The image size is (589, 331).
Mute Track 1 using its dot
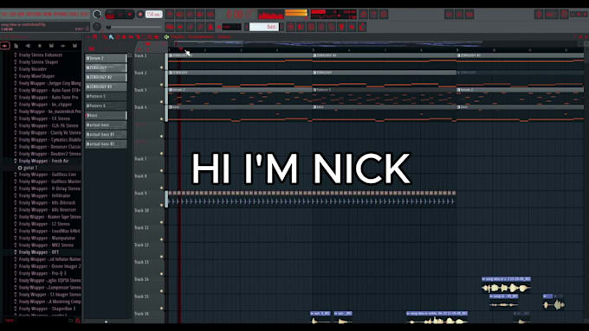pos(162,67)
